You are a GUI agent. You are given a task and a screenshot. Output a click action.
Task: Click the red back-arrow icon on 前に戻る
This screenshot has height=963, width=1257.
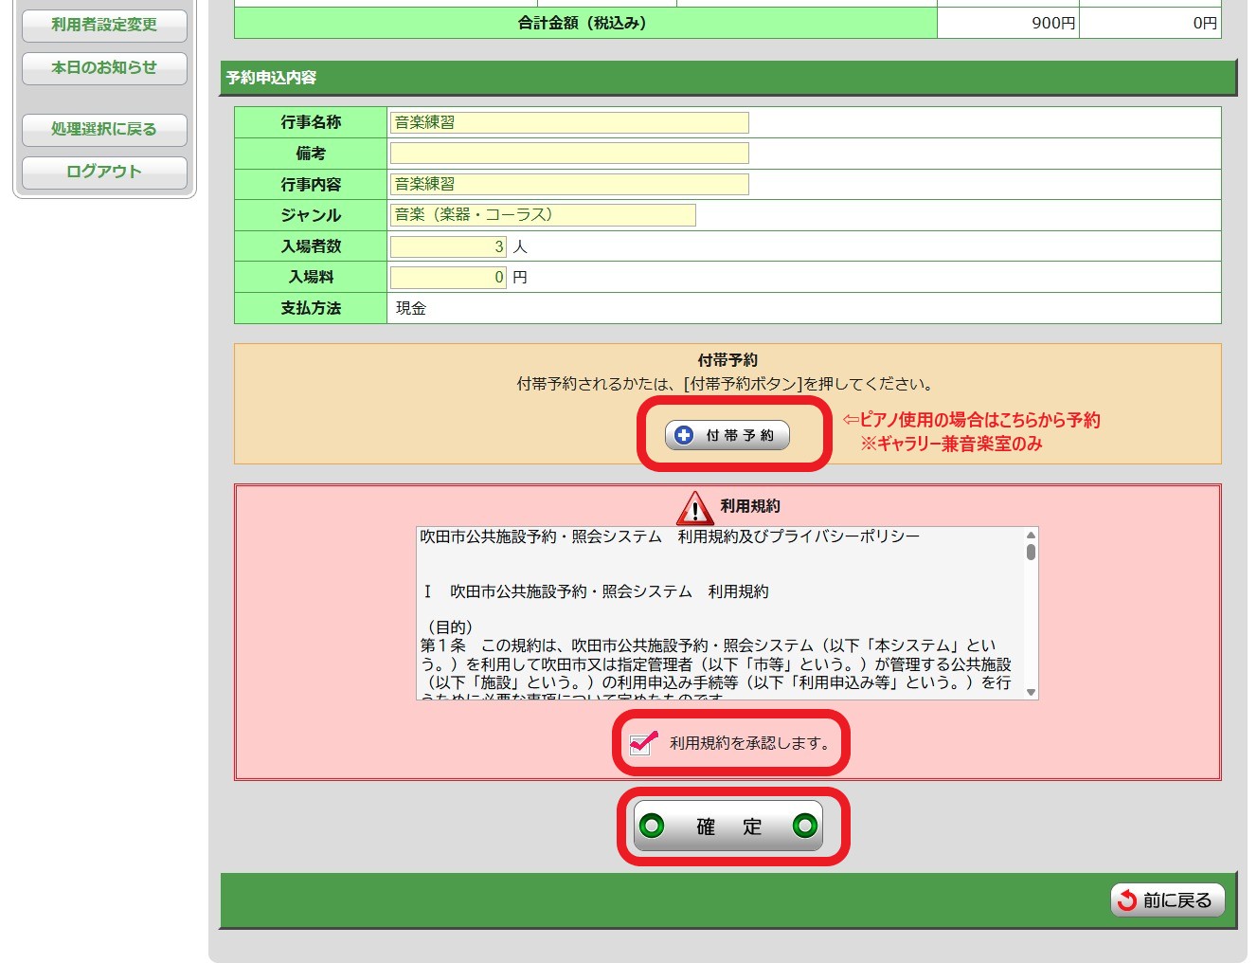click(x=1126, y=900)
